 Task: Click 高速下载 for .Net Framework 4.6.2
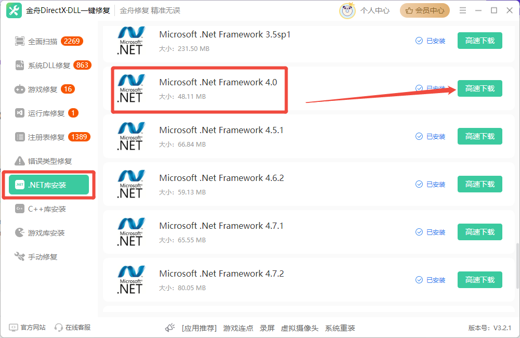click(480, 184)
